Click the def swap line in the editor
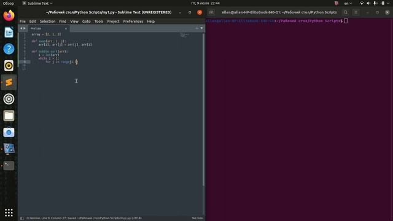The width and height of the screenshot is (393, 221). (x=49, y=41)
